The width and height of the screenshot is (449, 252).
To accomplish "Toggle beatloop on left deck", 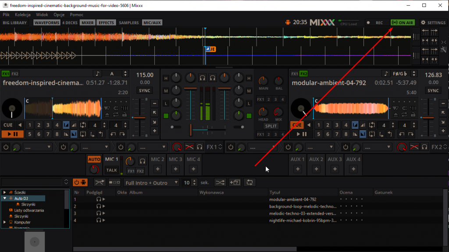I will 83,125.
